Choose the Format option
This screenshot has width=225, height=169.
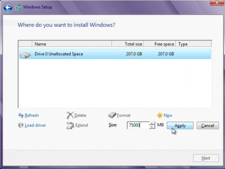click(x=124, y=115)
